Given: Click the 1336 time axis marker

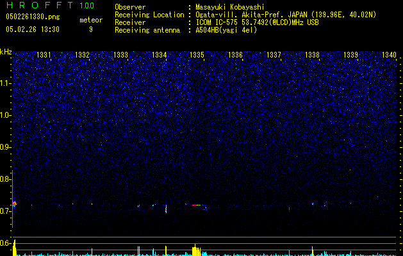Looking at the screenshot, I should [235, 55].
